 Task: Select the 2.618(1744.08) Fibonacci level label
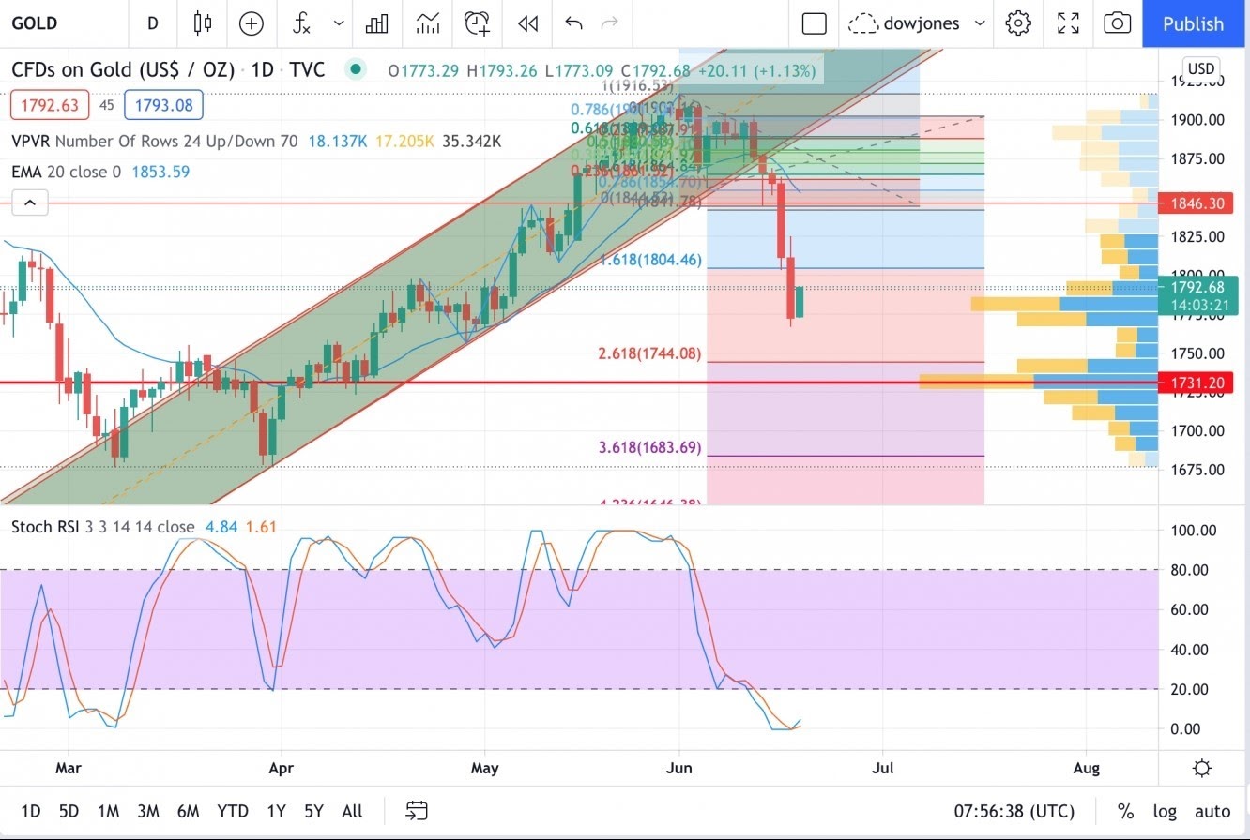tap(649, 353)
